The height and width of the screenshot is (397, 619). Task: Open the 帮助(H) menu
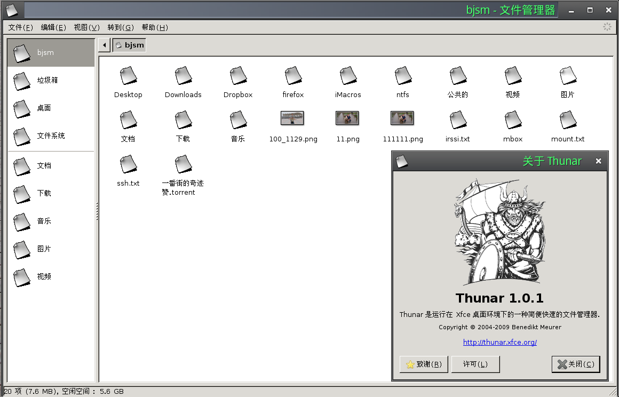155,27
